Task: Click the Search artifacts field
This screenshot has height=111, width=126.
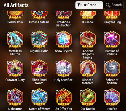Action: click(114, 5)
